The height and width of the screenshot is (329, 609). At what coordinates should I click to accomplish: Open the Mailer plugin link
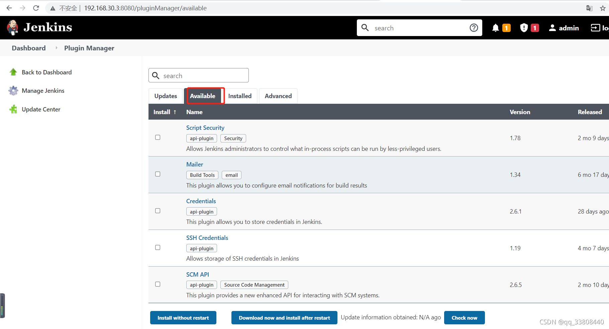point(195,164)
